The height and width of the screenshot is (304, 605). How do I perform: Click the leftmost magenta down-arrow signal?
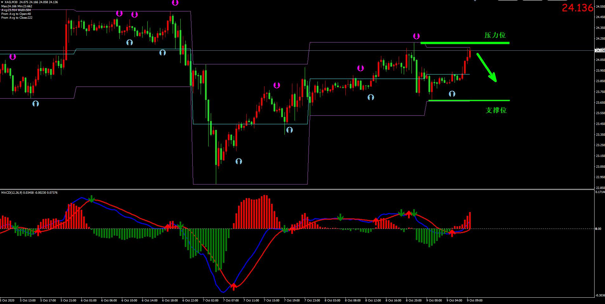pos(12,57)
